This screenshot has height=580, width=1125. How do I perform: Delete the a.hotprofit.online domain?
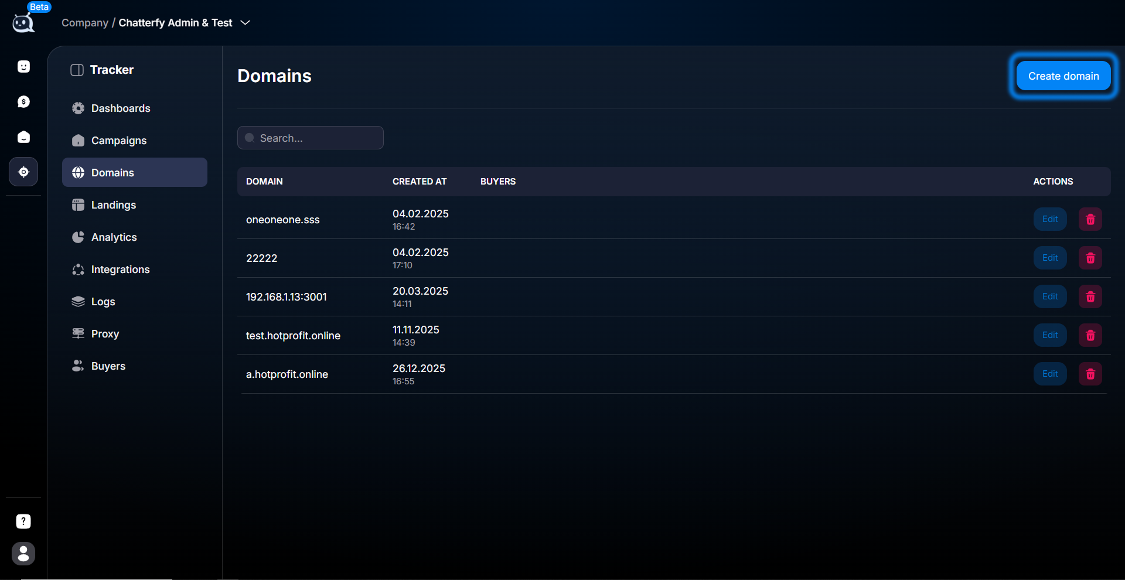pos(1090,374)
